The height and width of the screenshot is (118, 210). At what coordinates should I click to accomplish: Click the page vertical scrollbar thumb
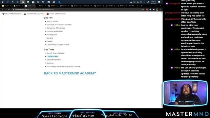pyautogui.click(x=162, y=95)
